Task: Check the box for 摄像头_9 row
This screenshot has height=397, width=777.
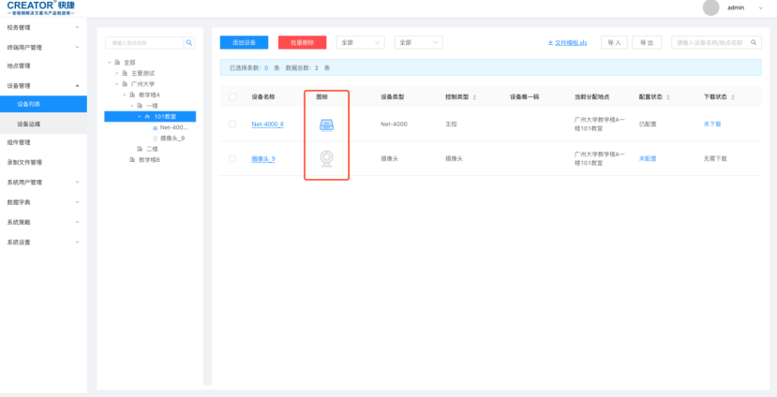Action: click(x=232, y=159)
